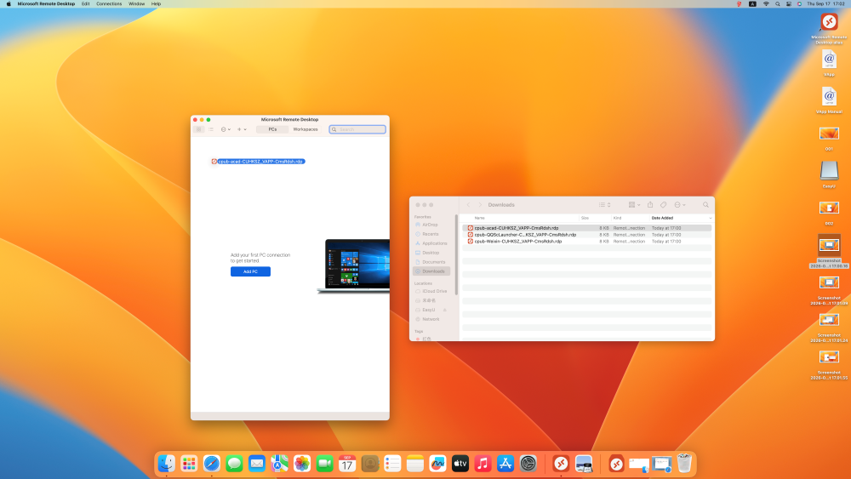Image resolution: width=851 pixels, height=479 pixels.
Task: Sort Finder files by Date Added column
Action: [x=662, y=218]
